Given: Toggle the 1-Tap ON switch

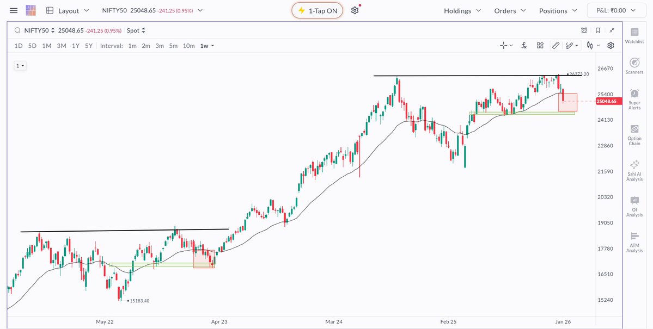Looking at the screenshot, I should click(317, 10).
